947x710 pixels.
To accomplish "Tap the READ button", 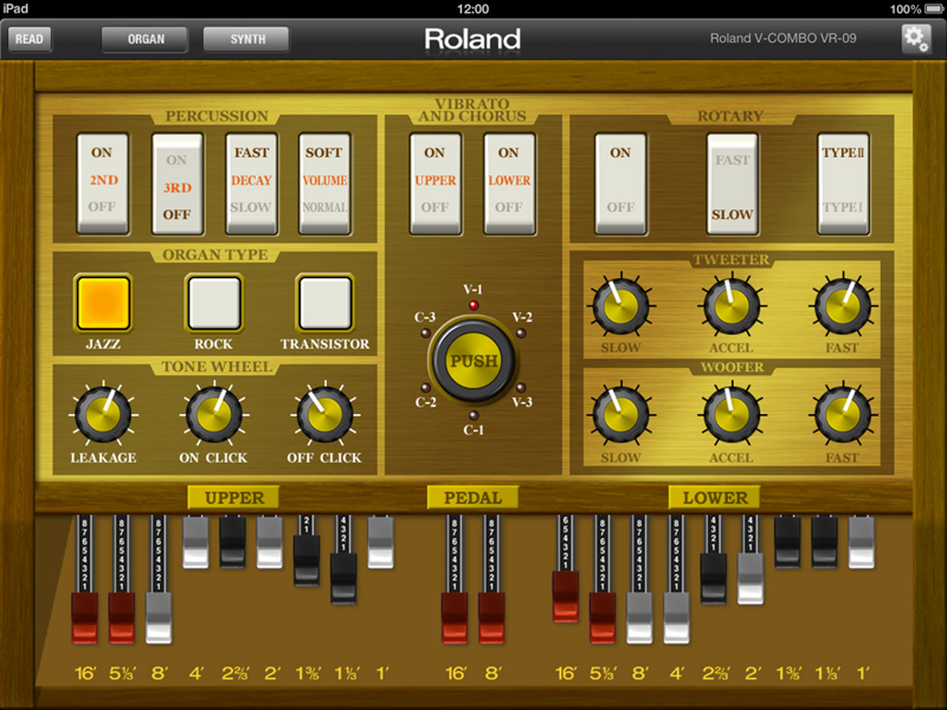I will coord(29,39).
